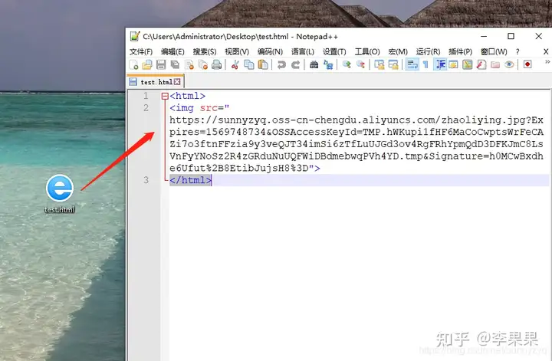Click the Zoom Out toolbar icon
This screenshot has height=361, width=552.
360,64
